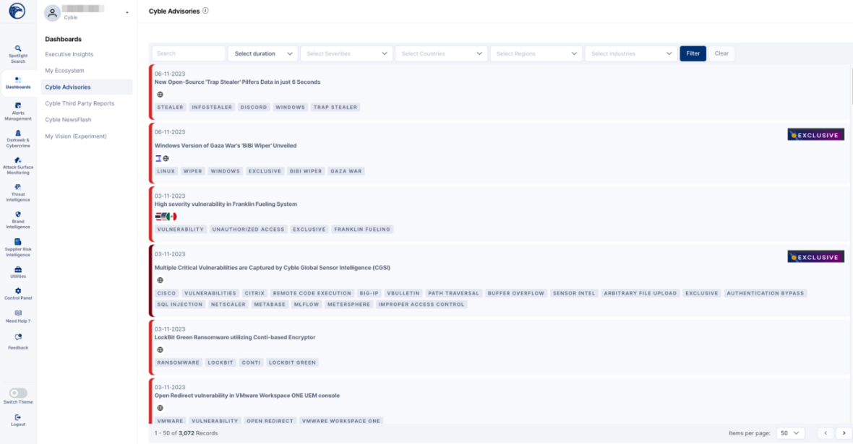This screenshot has height=444, width=853.
Task: Toggle the Switch Theme switch
Action: (18, 393)
